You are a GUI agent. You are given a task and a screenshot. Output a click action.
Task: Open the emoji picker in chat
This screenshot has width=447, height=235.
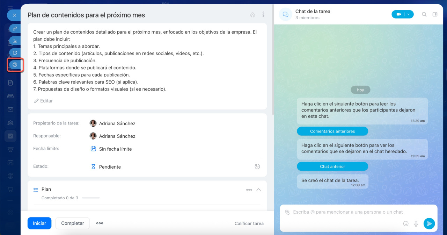(x=406, y=223)
